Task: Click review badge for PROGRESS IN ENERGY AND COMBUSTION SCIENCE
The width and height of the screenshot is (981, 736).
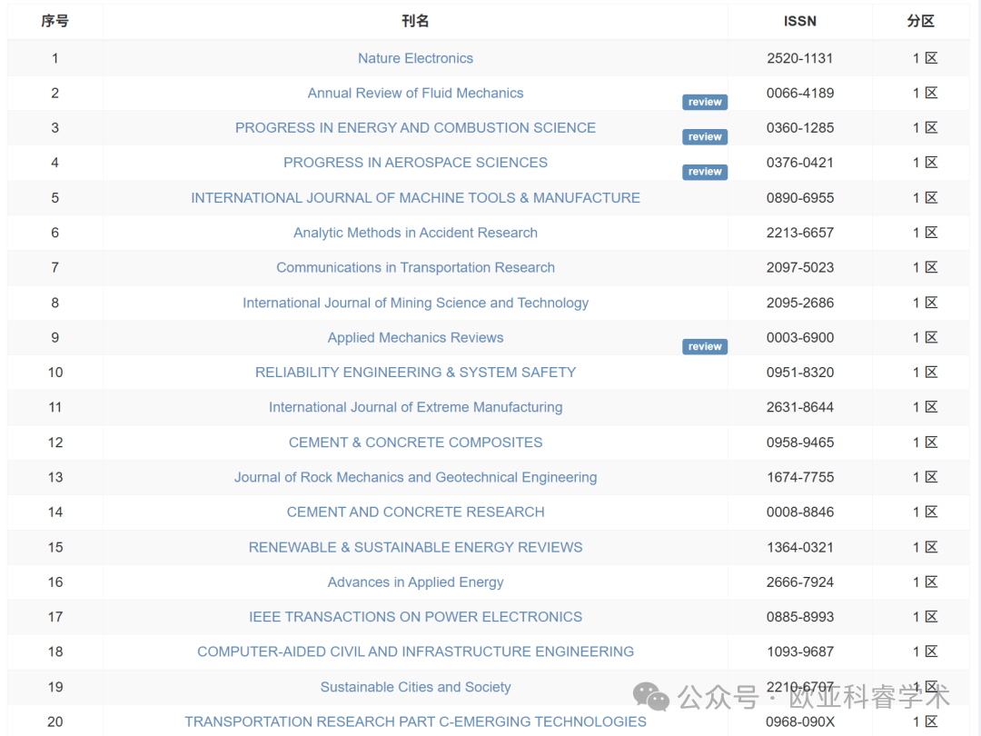Action: tap(705, 137)
